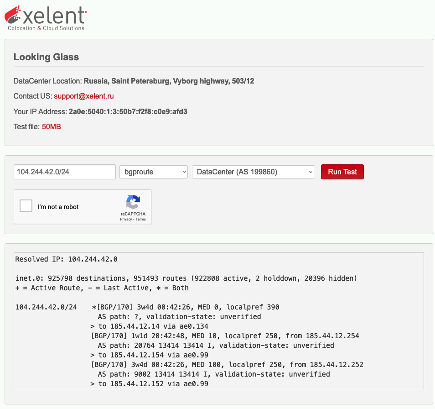Image resolution: width=435 pixels, height=409 pixels.
Task: Expand the DataCenter (AS 199860) dropdown
Action: (x=253, y=172)
